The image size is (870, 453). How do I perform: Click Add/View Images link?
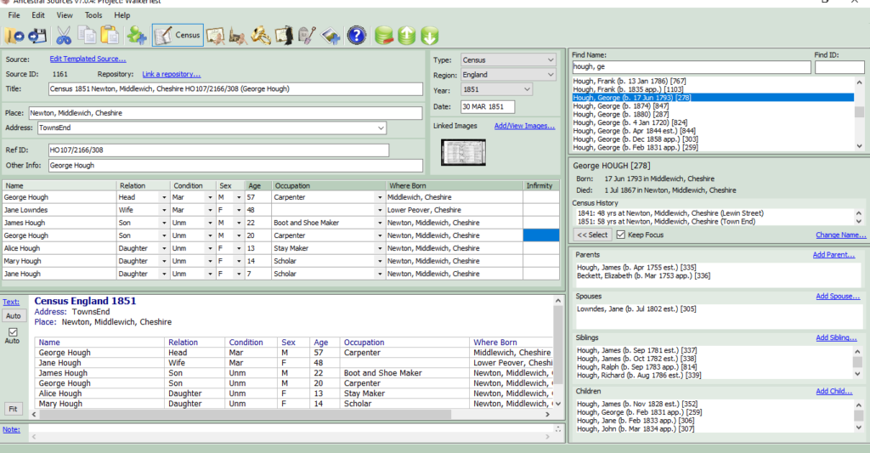coord(524,126)
